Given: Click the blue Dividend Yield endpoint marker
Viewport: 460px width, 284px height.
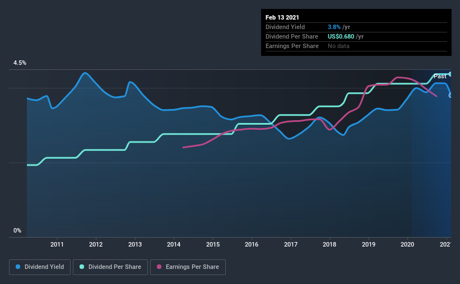Looking at the screenshot, I should tap(450, 96).
